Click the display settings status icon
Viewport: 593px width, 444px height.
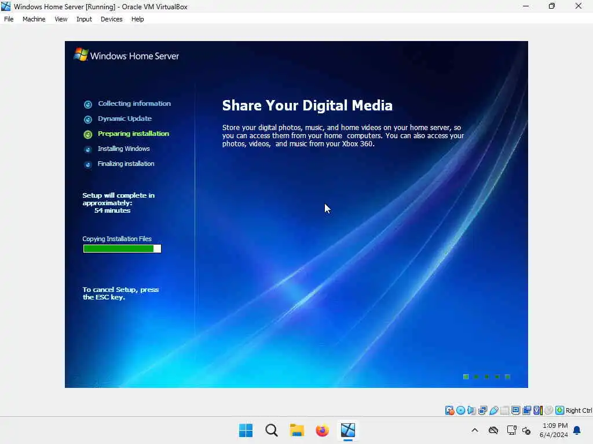[515, 410]
